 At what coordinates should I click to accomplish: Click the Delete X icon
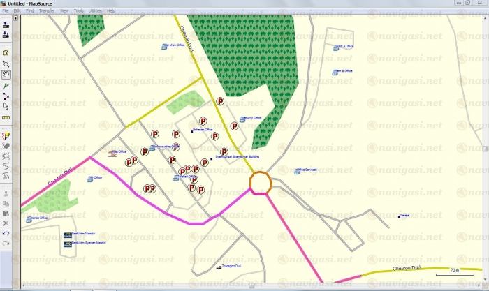pyautogui.click(x=6, y=223)
